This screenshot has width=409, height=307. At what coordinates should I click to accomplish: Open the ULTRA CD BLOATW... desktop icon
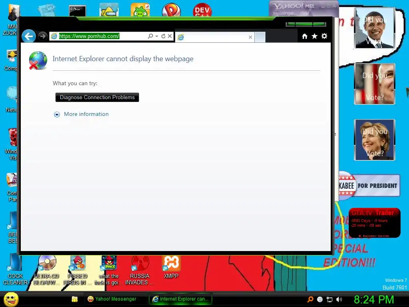[x=46, y=270]
